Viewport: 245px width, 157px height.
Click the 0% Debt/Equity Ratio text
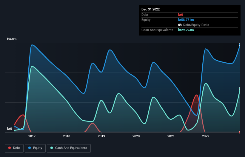[194, 25]
